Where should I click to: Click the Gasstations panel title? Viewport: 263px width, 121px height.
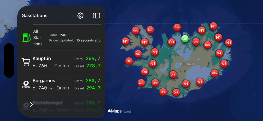click(x=35, y=16)
